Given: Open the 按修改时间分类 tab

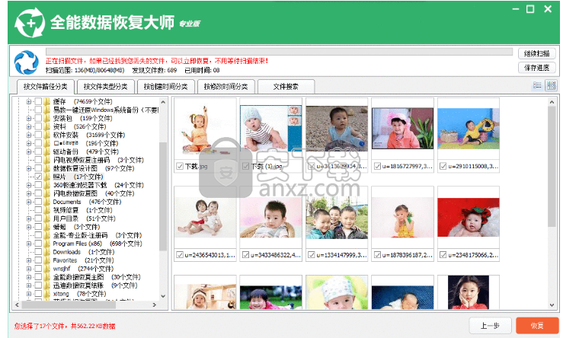Looking at the screenshot, I should 226,87.
